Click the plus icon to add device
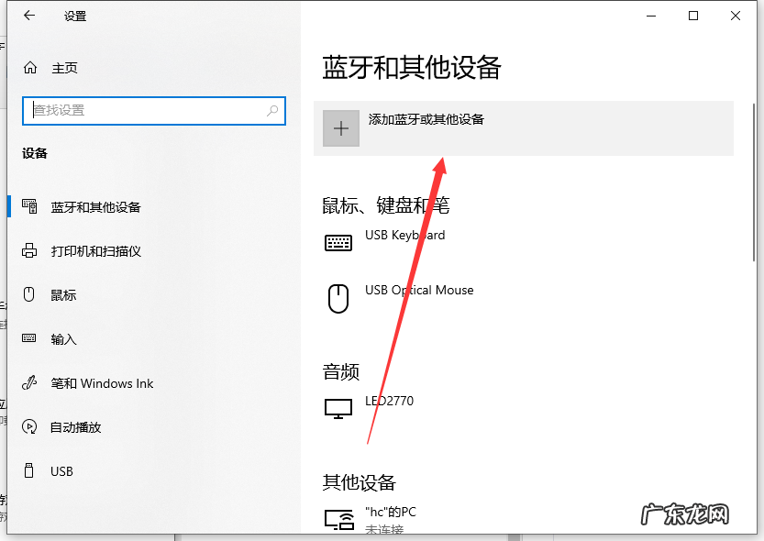Viewport: 764px width, 541px height. click(341, 128)
